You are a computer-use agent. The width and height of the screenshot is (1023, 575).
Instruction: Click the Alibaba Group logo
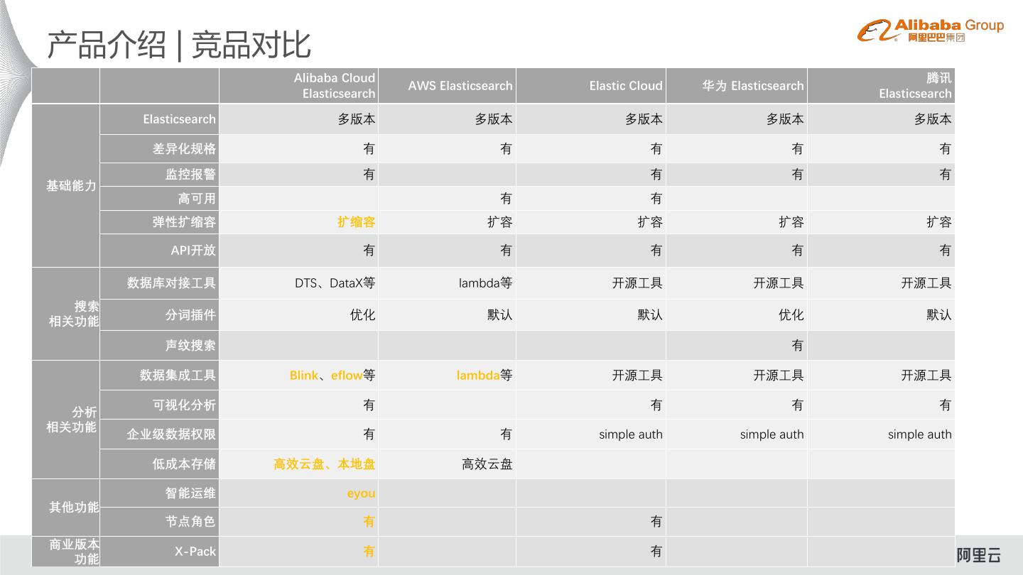click(x=930, y=31)
